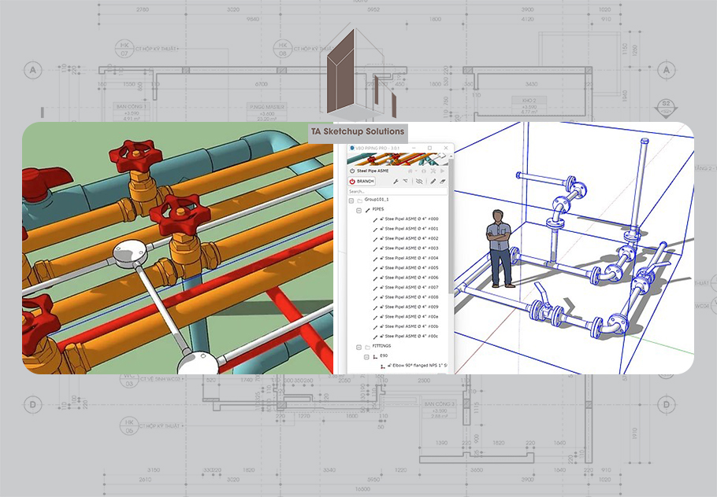Click the pipes banner image in VBO panel
Image resolution: width=717 pixels, height=497 pixels.
(x=397, y=160)
